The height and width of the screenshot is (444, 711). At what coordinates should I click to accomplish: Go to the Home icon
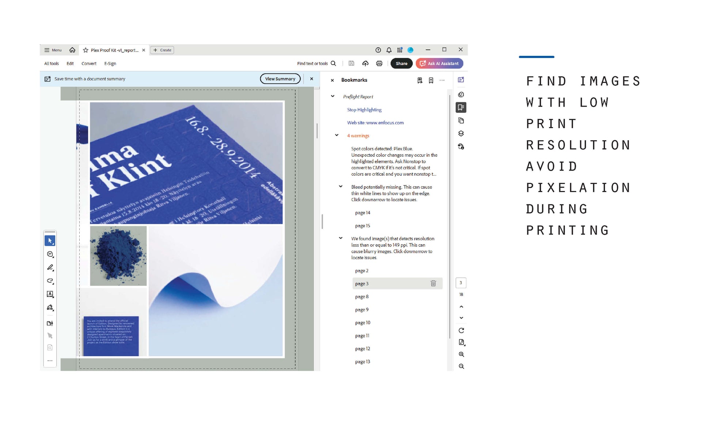tap(72, 50)
